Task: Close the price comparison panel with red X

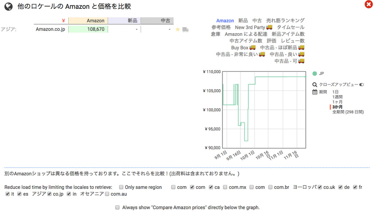Action: point(369,5)
